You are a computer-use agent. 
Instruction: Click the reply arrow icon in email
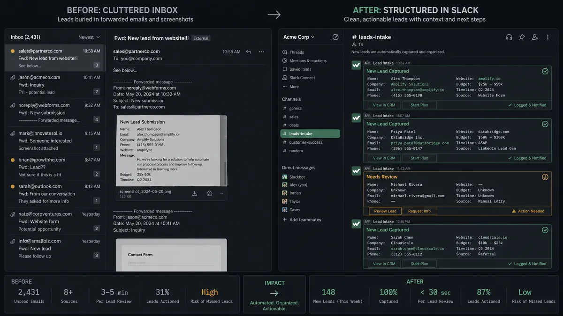(249, 51)
